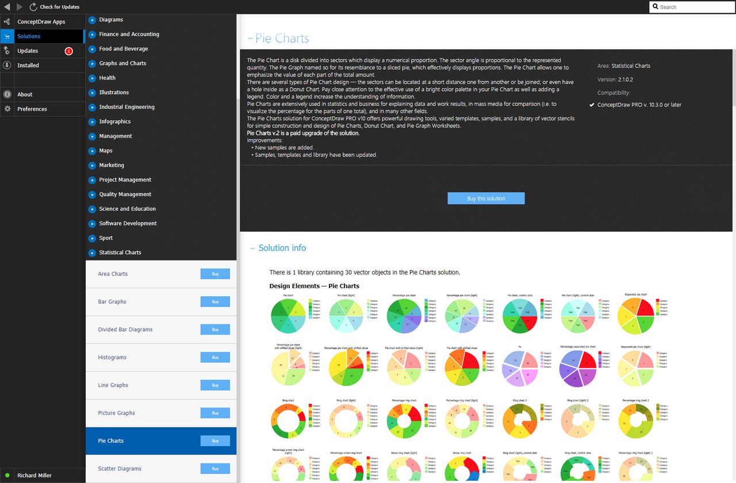Click the back navigation arrow
The width and height of the screenshot is (736, 483).
pyautogui.click(x=7, y=7)
